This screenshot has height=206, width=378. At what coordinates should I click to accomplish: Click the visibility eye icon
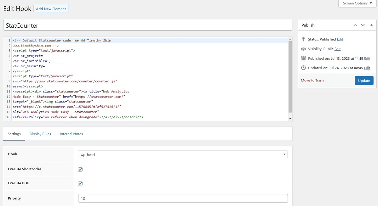pos(303,49)
